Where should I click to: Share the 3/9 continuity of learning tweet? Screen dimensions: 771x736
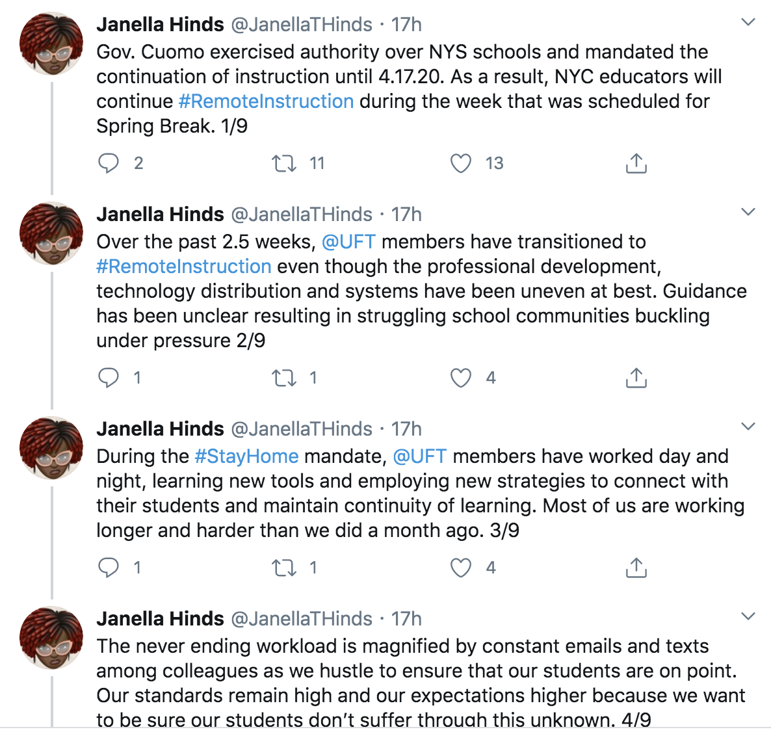point(636,568)
